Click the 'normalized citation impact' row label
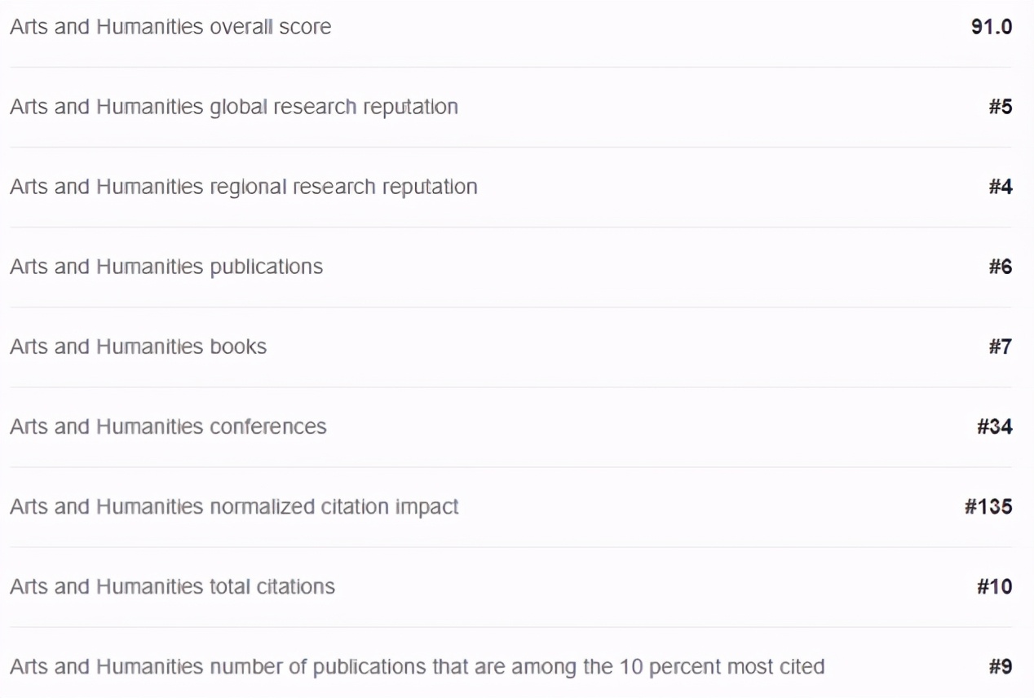The width and height of the screenshot is (1034, 698). point(234,506)
